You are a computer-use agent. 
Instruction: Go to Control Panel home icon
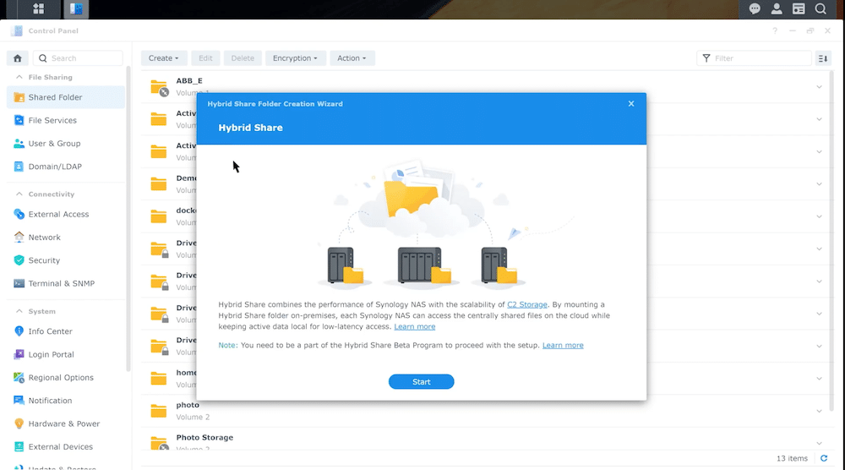[18, 58]
